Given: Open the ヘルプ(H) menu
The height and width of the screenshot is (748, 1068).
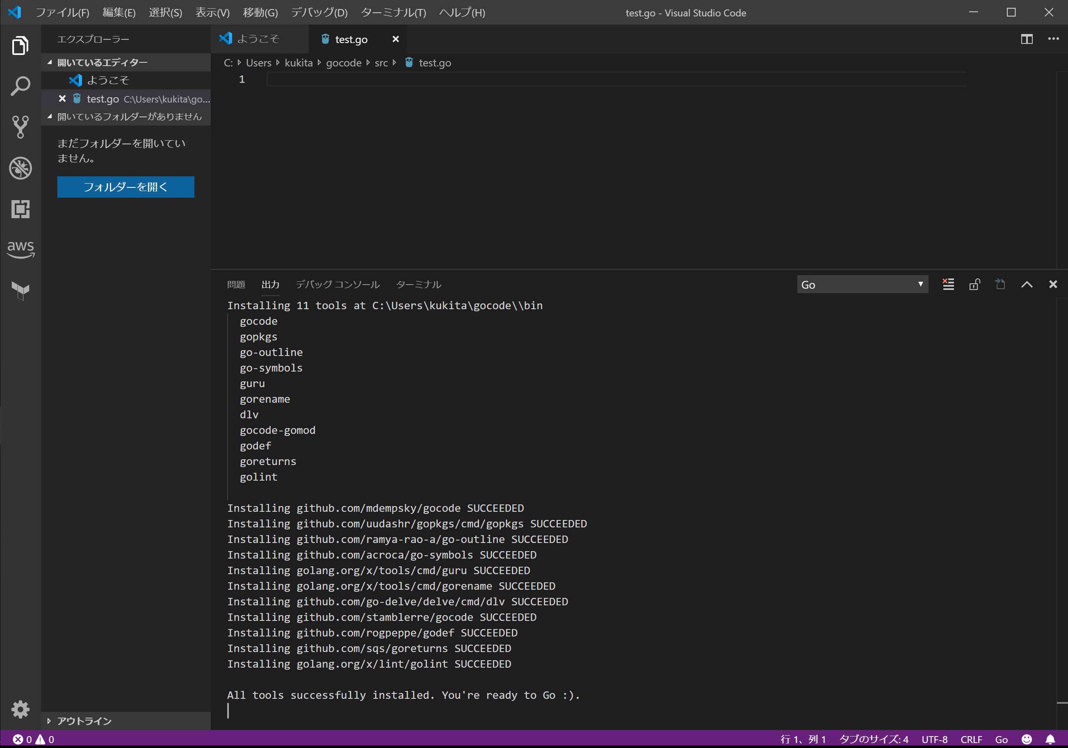Looking at the screenshot, I should tap(461, 13).
